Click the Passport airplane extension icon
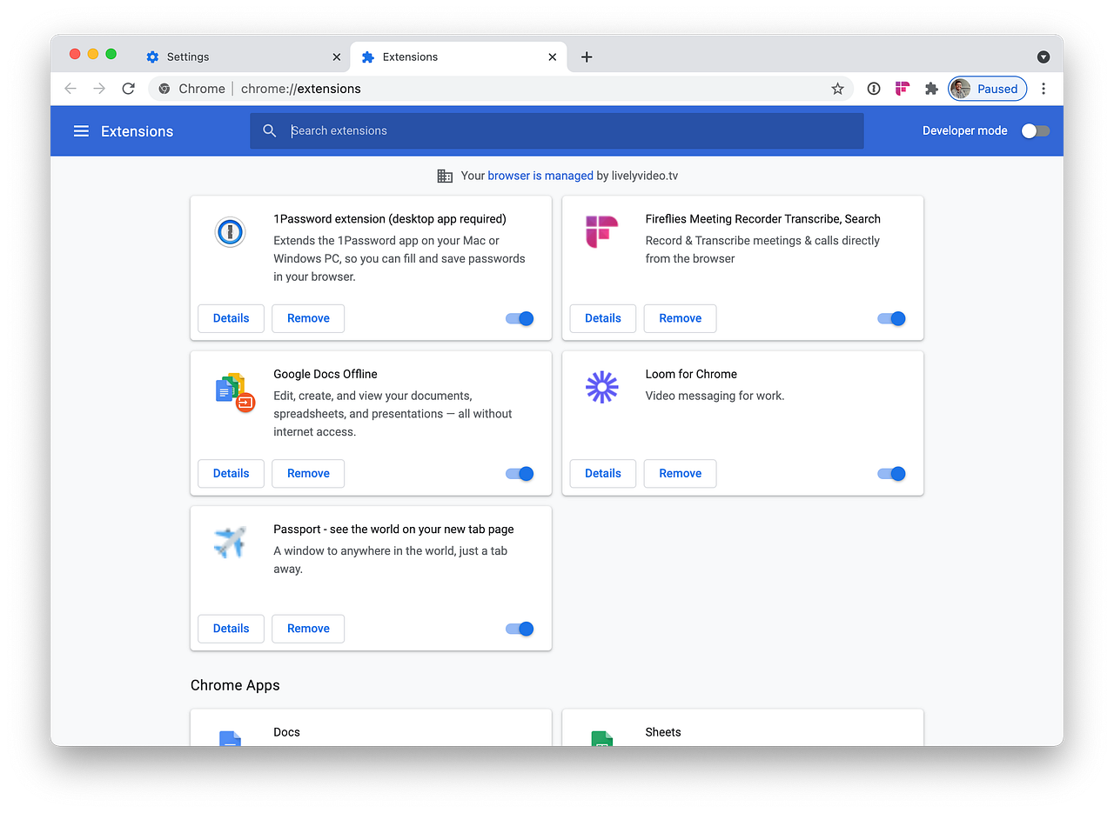 (230, 543)
